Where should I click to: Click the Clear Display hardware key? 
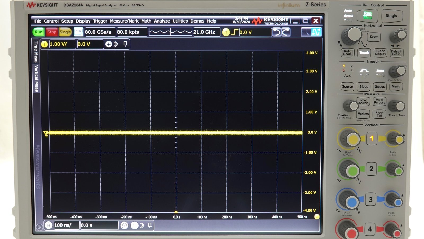pyautogui.click(x=380, y=53)
